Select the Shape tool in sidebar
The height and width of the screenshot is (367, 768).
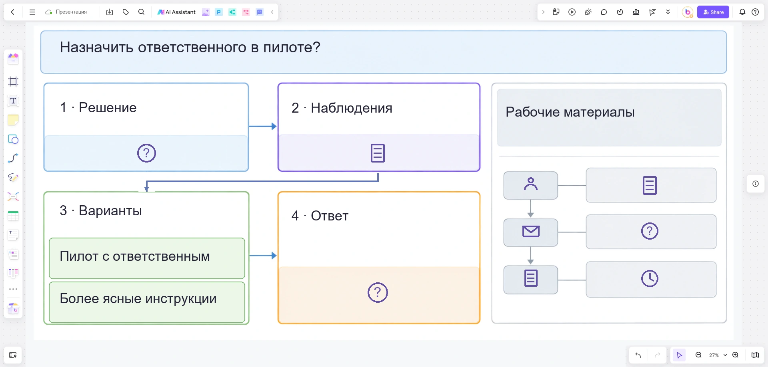tap(13, 139)
